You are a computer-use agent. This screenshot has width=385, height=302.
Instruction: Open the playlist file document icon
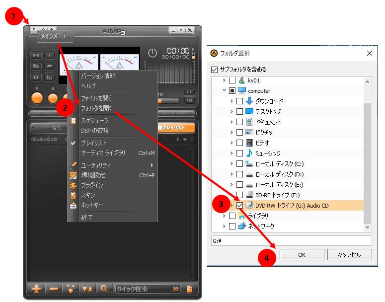click(x=190, y=289)
